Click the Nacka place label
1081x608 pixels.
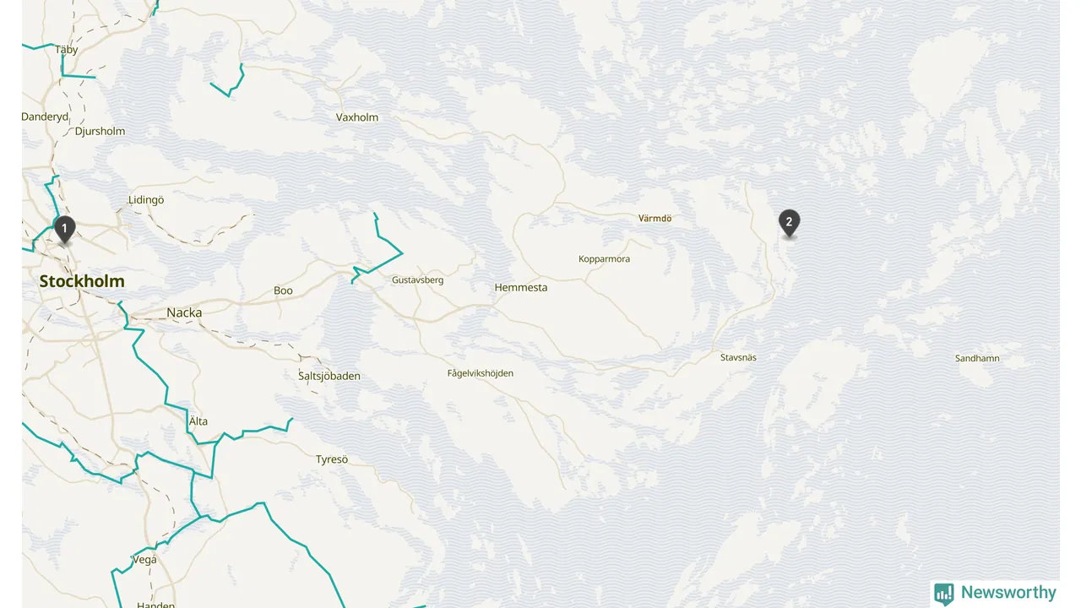coord(184,312)
